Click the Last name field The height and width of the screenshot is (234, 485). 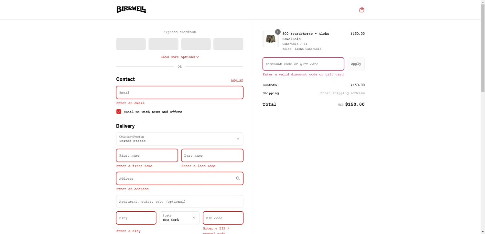[x=212, y=156]
